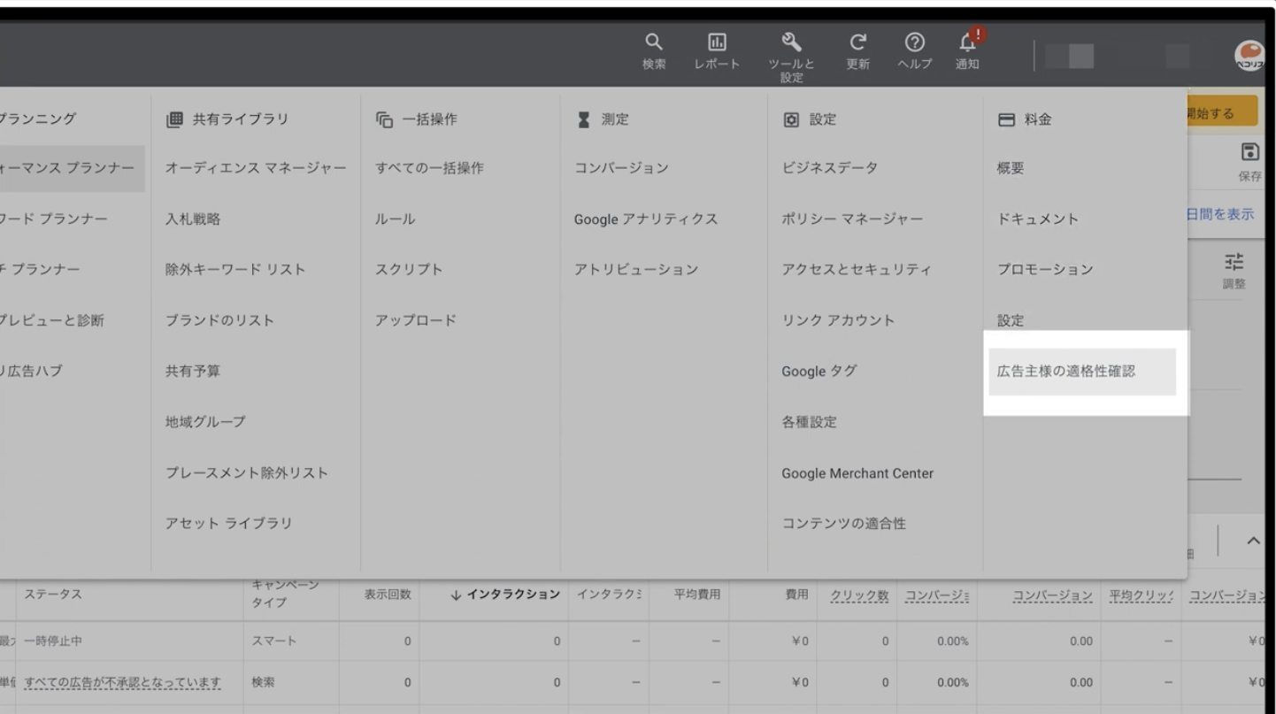Open Google Merchant Center
The width and height of the screenshot is (1276, 714).
click(857, 473)
